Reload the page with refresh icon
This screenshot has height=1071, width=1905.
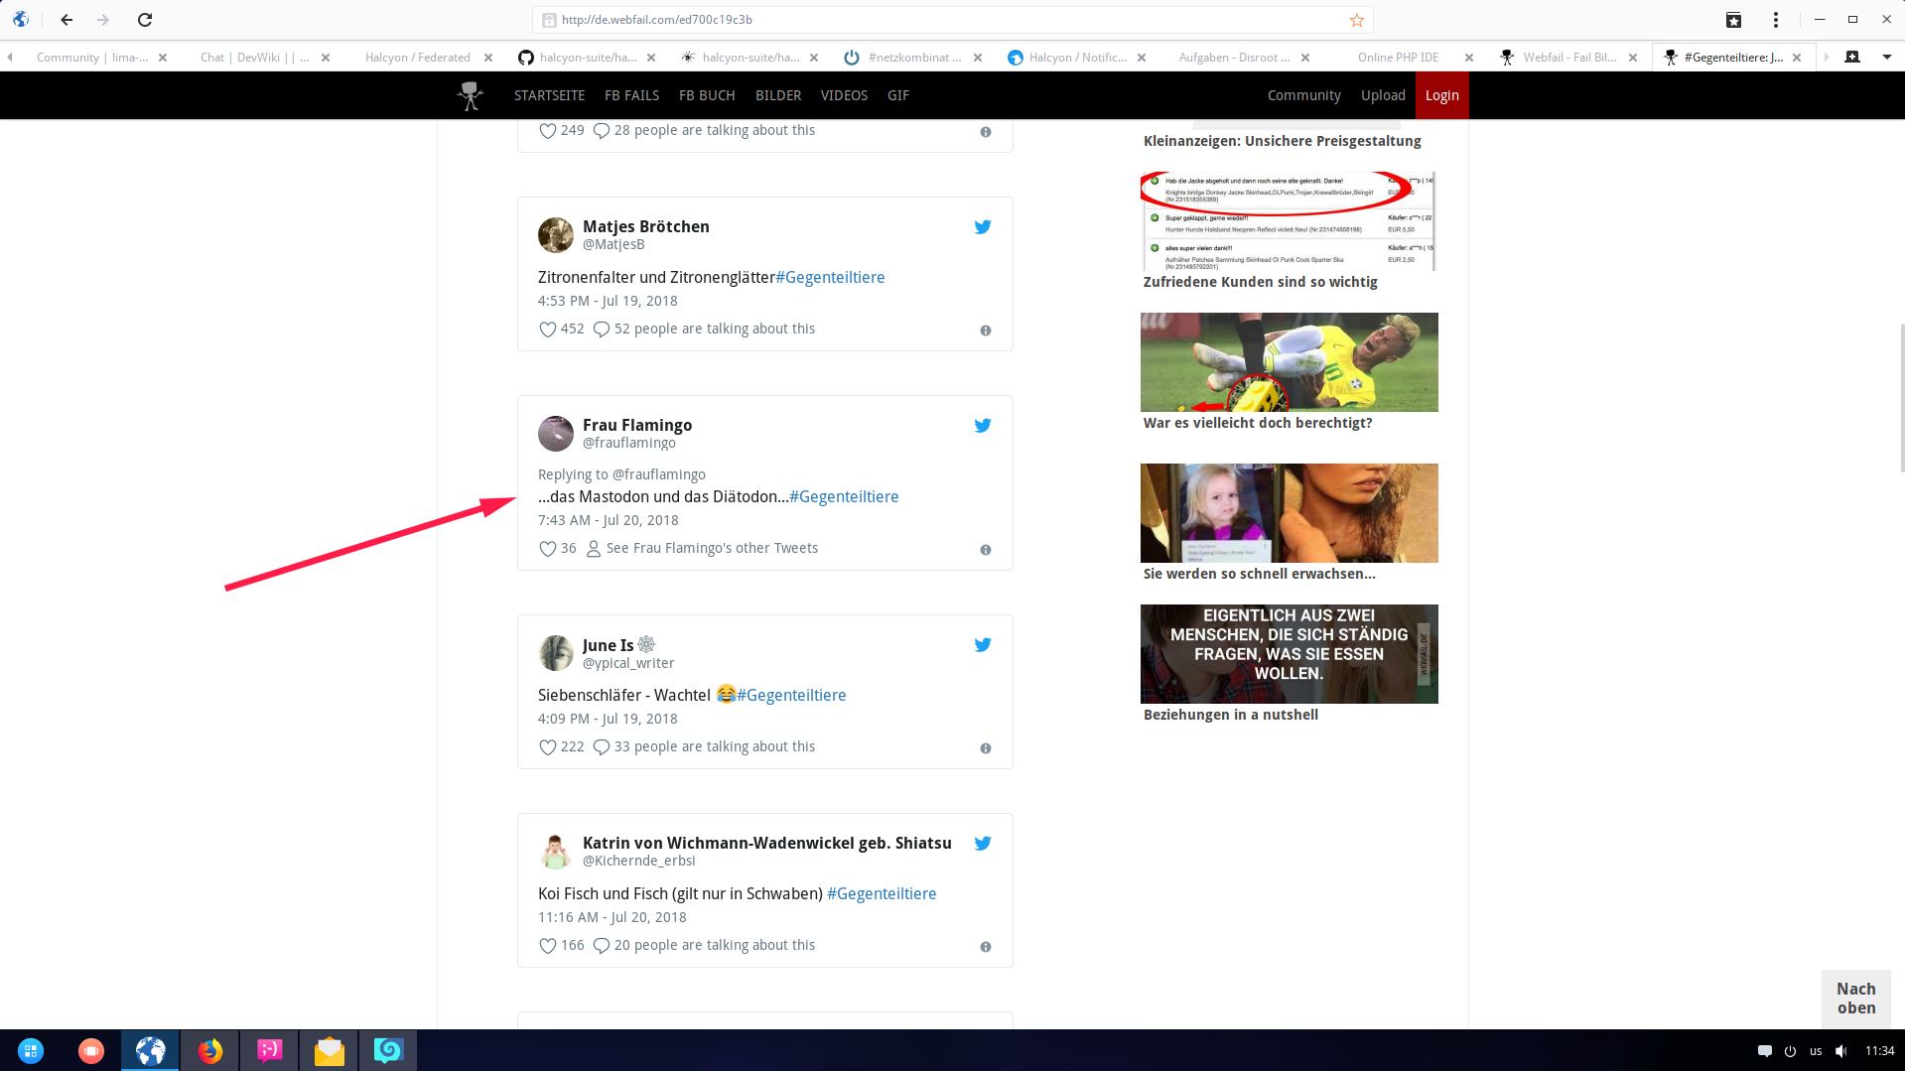tap(145, 20)
